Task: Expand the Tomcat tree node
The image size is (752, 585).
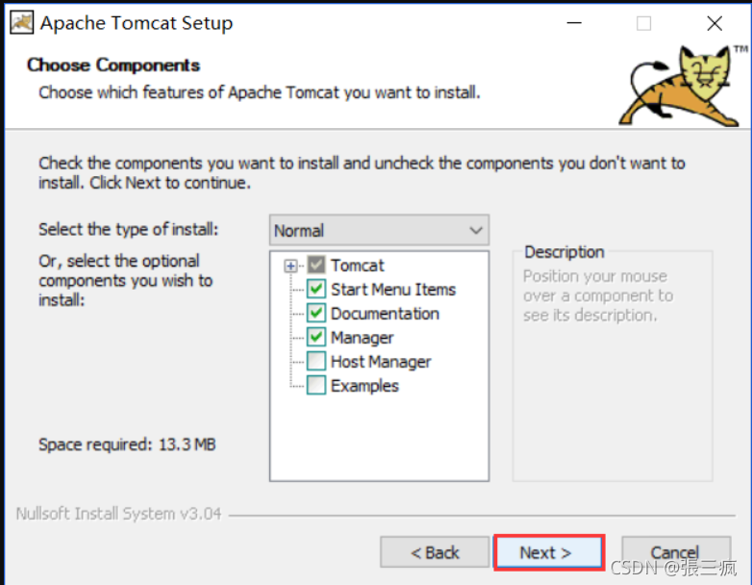Action: 290,266
